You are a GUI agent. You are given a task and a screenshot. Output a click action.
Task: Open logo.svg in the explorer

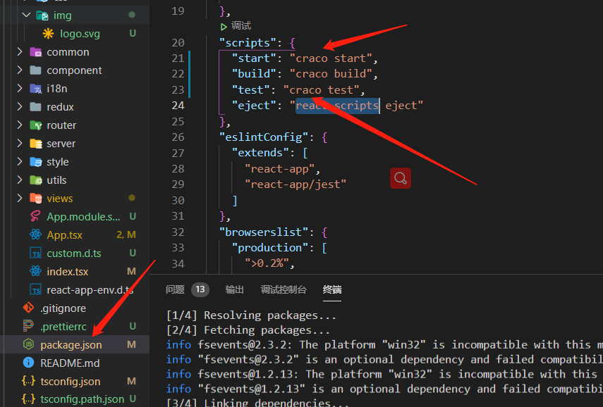(x=80, y=34)
